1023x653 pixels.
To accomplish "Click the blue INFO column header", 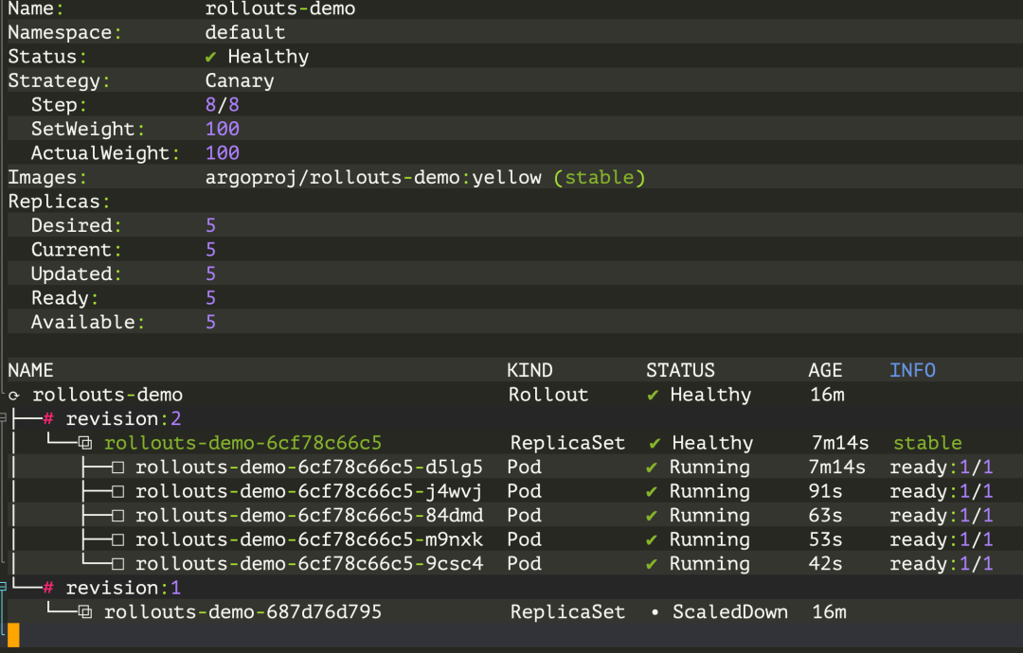I will (x=913, y=370).
